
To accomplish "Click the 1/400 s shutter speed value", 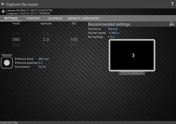I will tap(114, 33).
